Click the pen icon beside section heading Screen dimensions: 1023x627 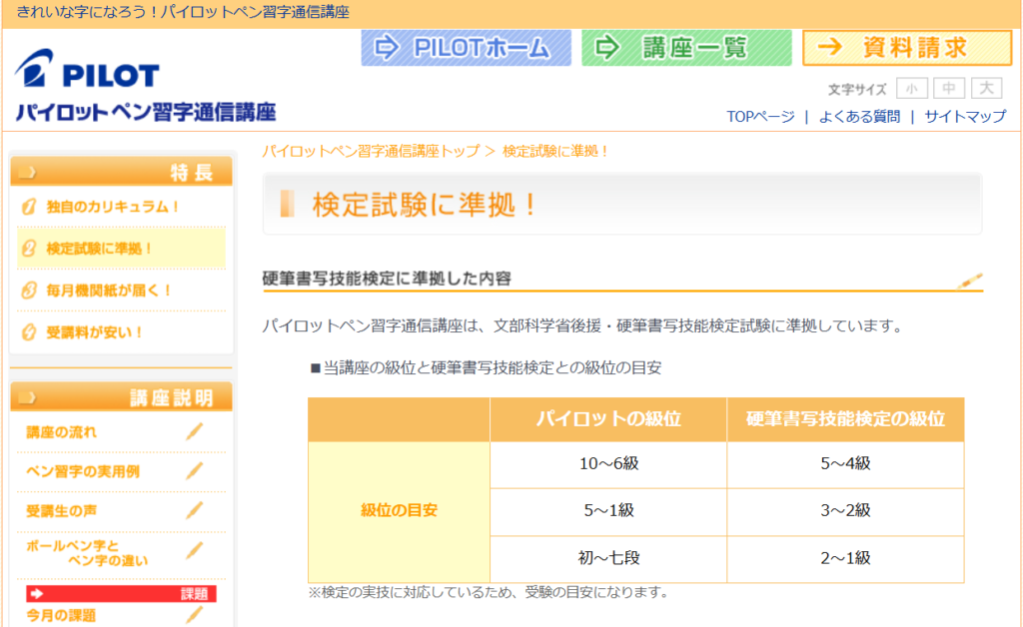[969, 281]
